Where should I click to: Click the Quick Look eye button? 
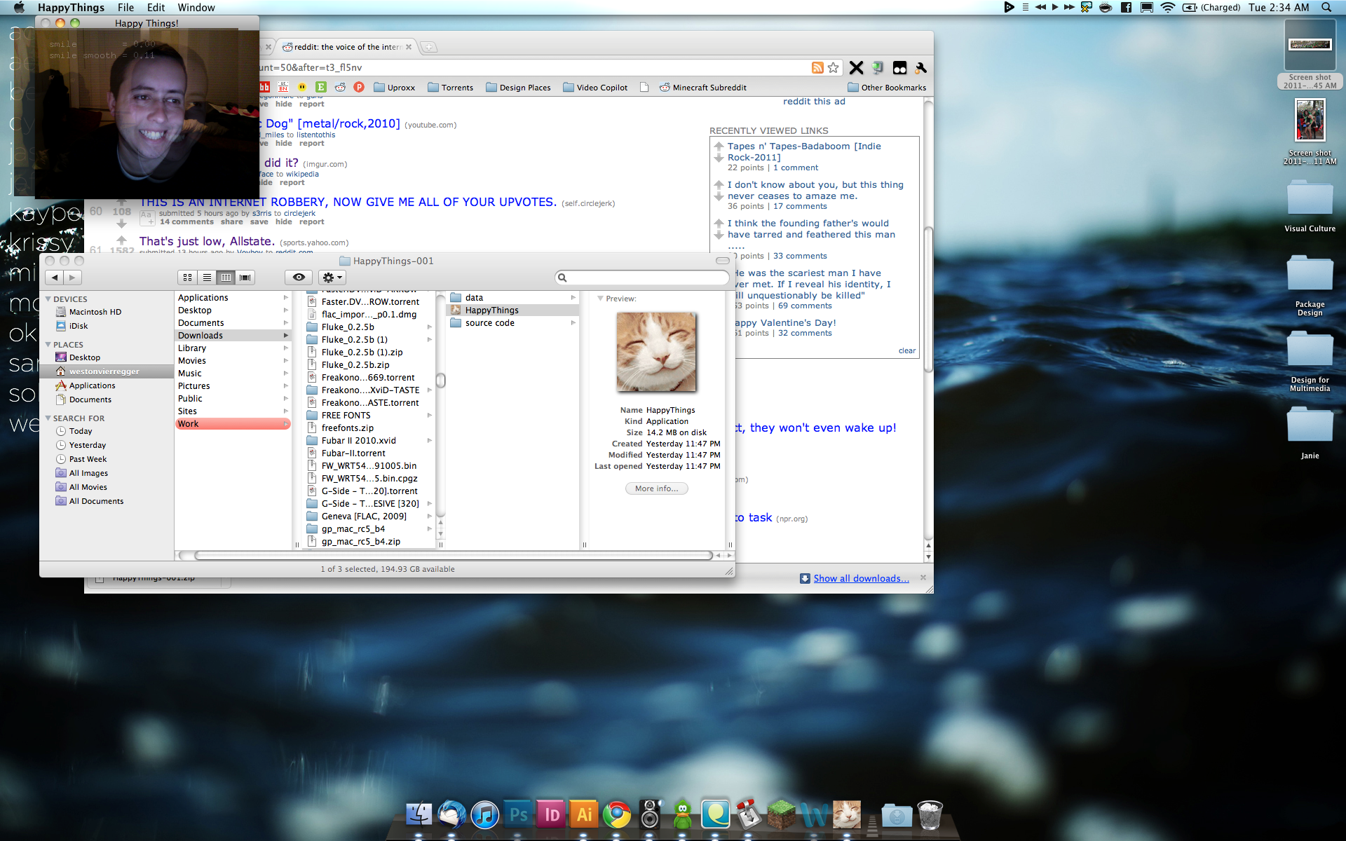(299, 278)
